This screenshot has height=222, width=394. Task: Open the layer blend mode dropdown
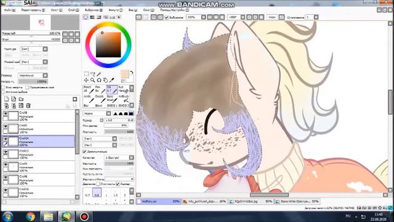pyautogui.click(x=45, y=75)
